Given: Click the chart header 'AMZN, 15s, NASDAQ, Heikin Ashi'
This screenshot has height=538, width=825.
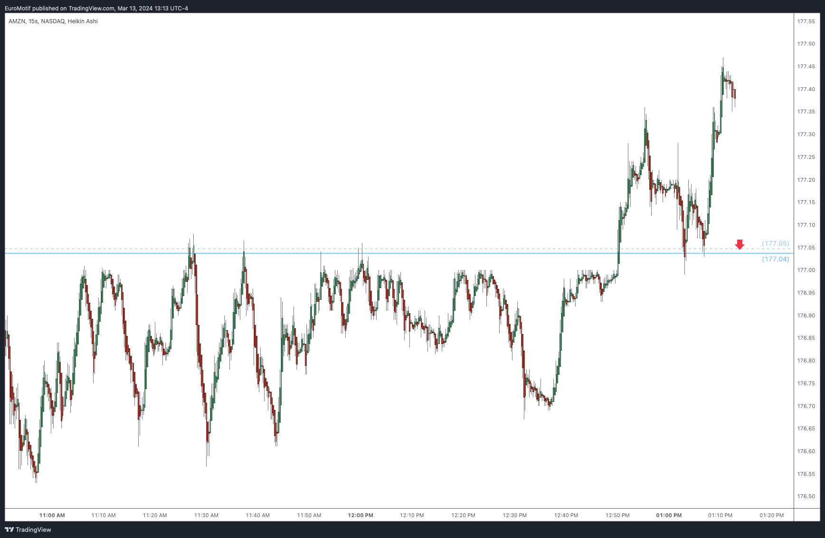Looking at the screenshot, I should [53, 21].
